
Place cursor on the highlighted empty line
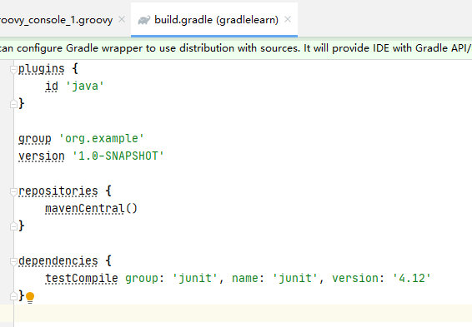243,314
